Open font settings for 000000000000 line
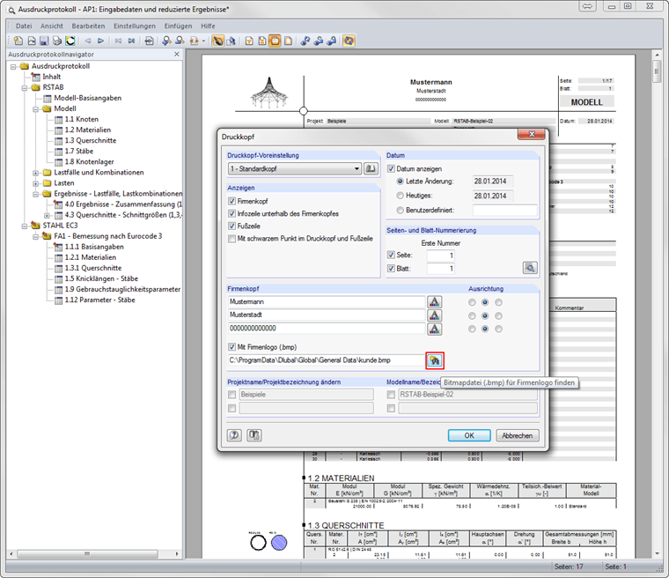 (434, 329)
